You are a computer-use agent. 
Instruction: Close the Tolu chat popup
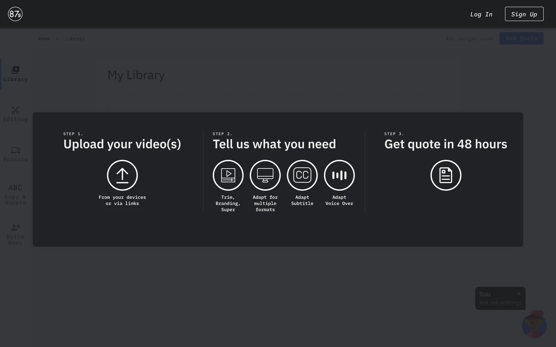click(x=518, y=294)
